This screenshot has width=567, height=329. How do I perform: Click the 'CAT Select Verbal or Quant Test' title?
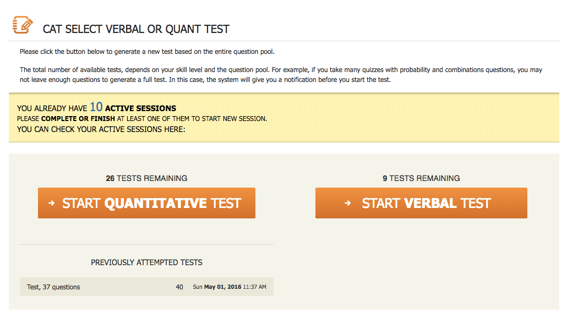pos(136,29)
